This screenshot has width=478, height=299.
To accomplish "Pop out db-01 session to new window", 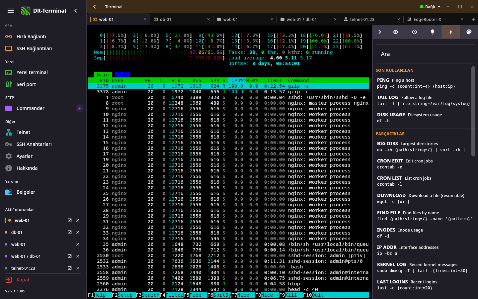I will (x=70, y=232).
